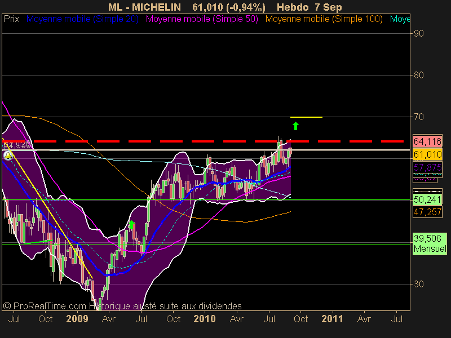451x338 pixels.
Task: Click the 30 price axis tick label
Action: click(419, 284)
